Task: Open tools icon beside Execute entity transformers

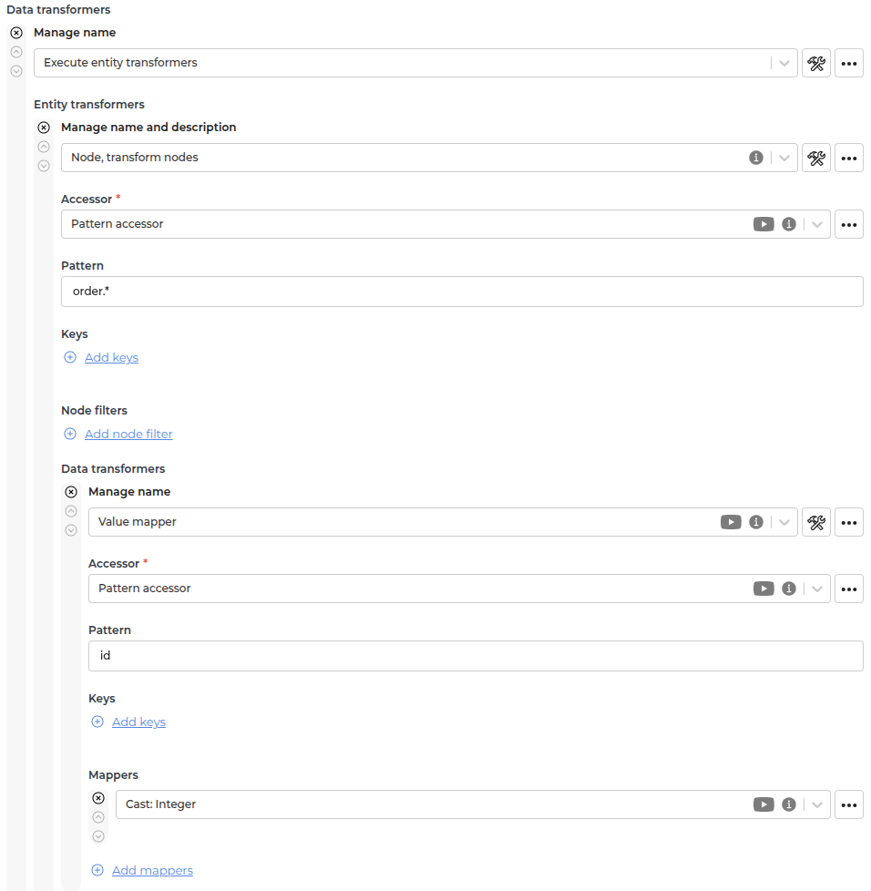Action: coord(816,63)
